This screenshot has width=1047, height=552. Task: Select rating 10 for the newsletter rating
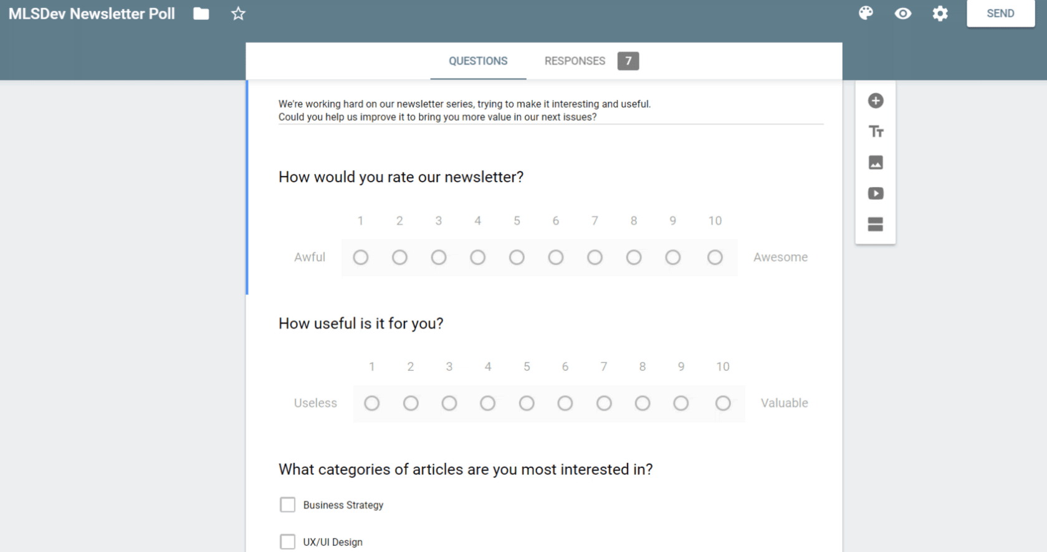point(715,257)
